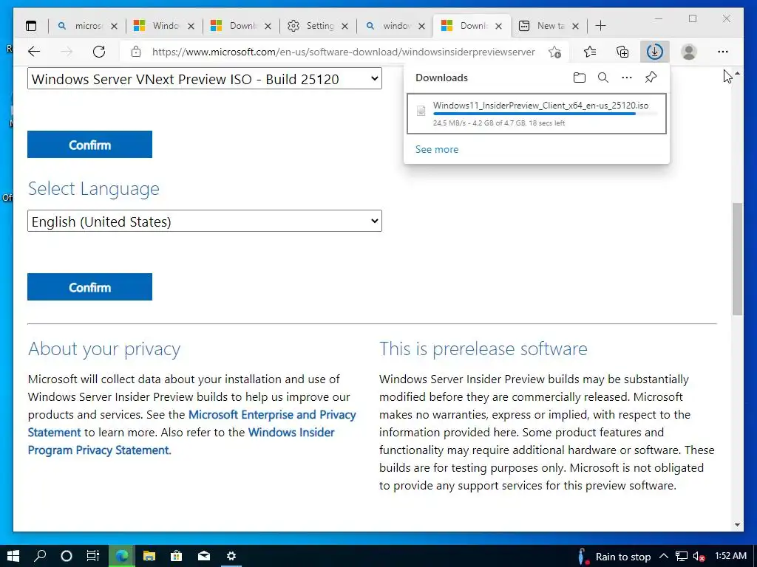757x567 pixels.
Task: Open the muted volume tray icon
Action: tap(699, 557)
